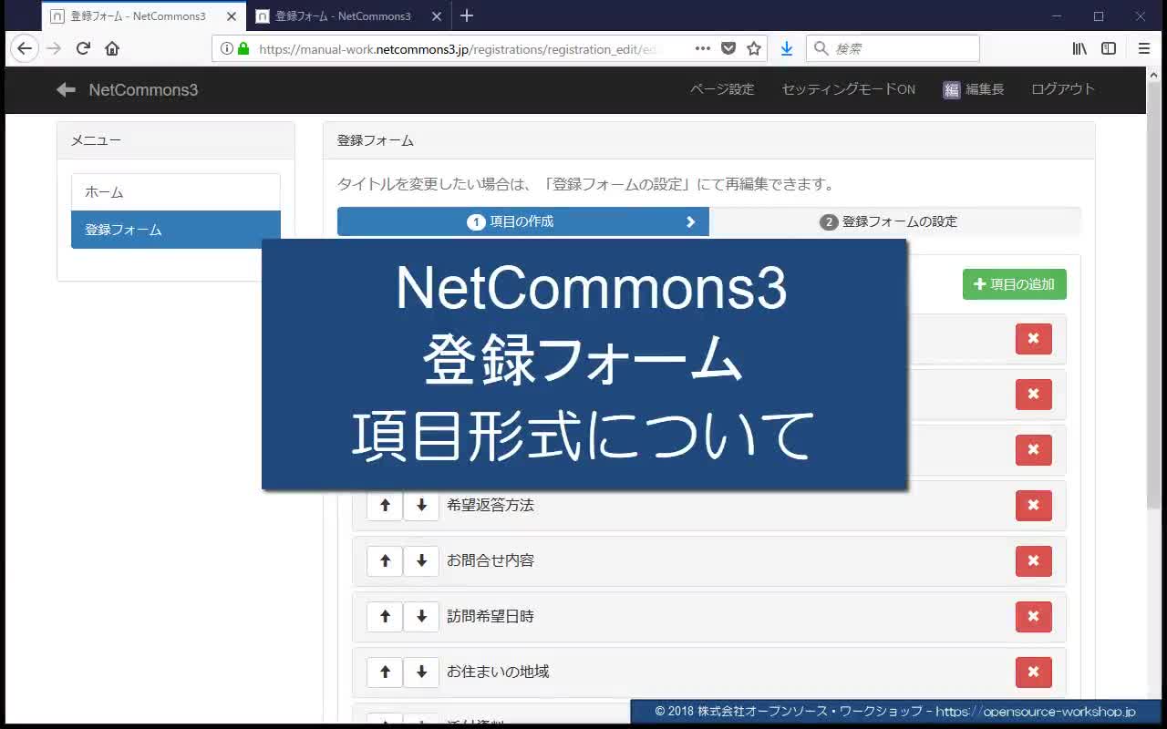Click the ログアウト link
Viewport: 1167px width, 729px height.
click(1062, 89)
